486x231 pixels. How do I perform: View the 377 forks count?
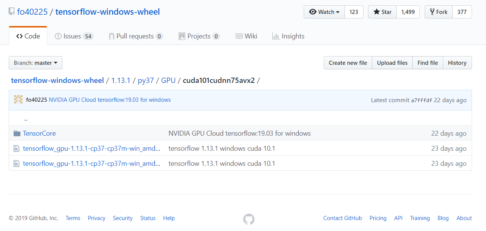462,12
